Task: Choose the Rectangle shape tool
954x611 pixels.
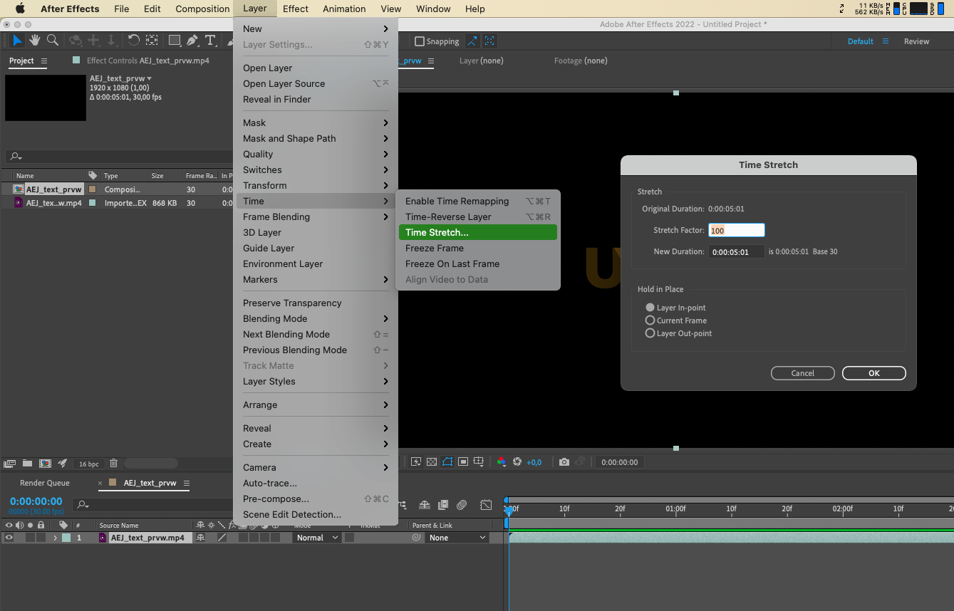Action: 174,41
